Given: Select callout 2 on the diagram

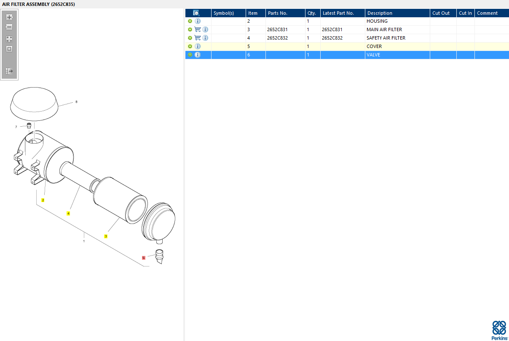Looking at the screenshot, I should [43, 200].
